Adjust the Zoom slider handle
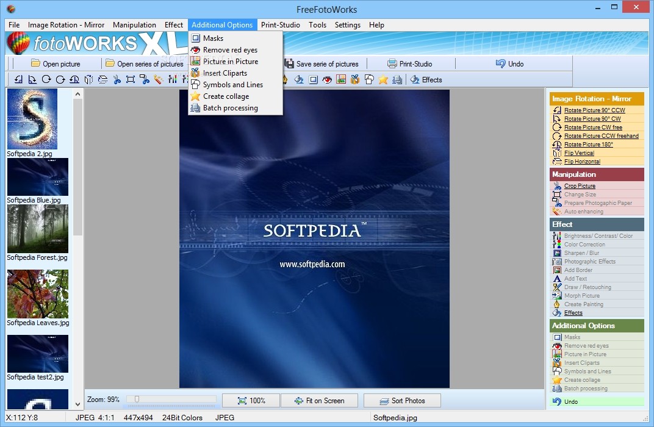 (x=137, y=400)
